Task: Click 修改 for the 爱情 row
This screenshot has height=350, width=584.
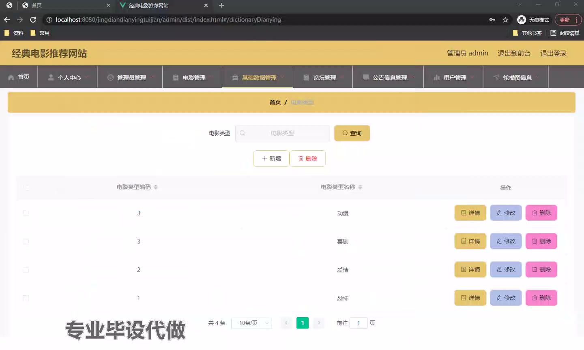Action: (506, 269)
